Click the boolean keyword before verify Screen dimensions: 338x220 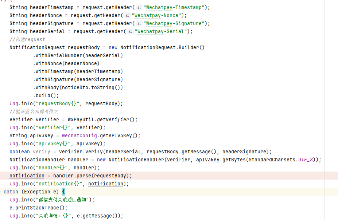pyautogui.click(x=20, y=152)
